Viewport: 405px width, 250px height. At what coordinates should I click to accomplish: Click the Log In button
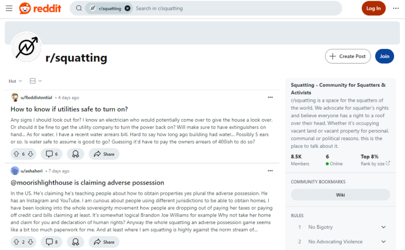[373, 8]
